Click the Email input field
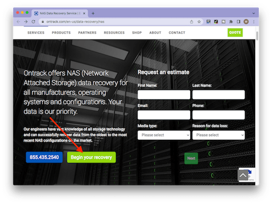The height and width of the screenshot is (204, 272). tap(164, 115)
